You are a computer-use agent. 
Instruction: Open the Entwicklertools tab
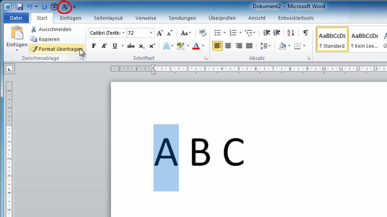pos(296,18)
